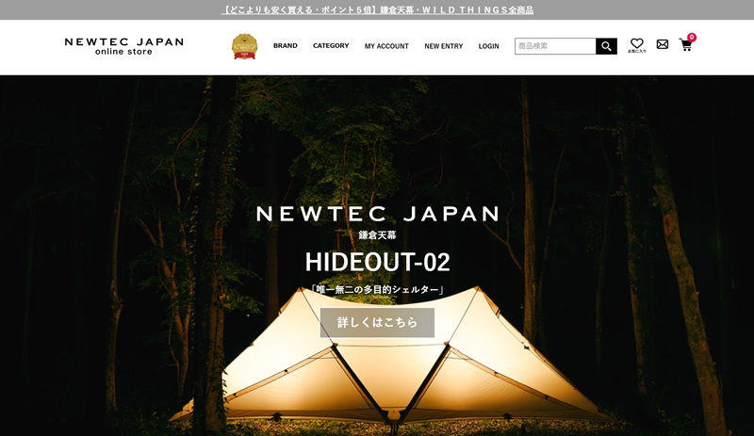
Task: Click the magnifying glass search button
Action: pos(606,46)
